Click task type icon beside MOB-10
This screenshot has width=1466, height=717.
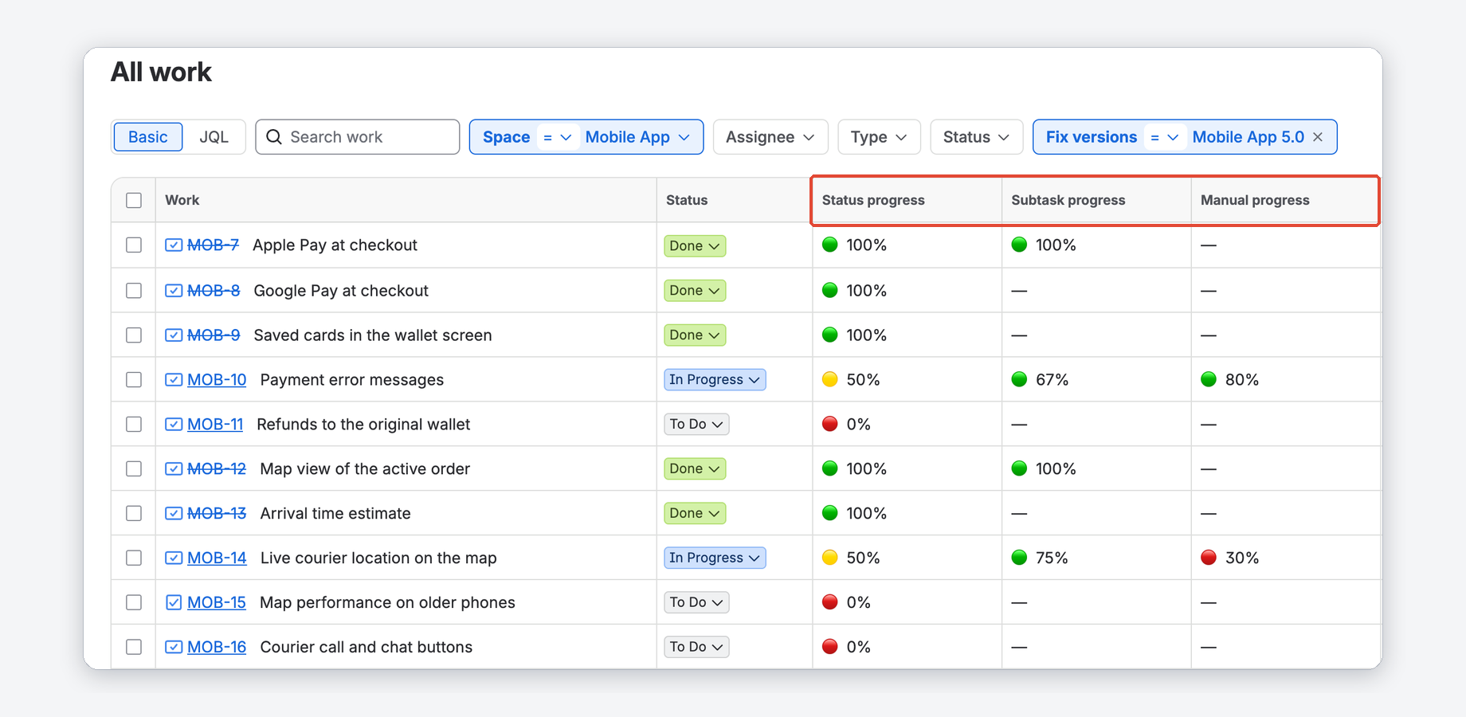point(174,379)
